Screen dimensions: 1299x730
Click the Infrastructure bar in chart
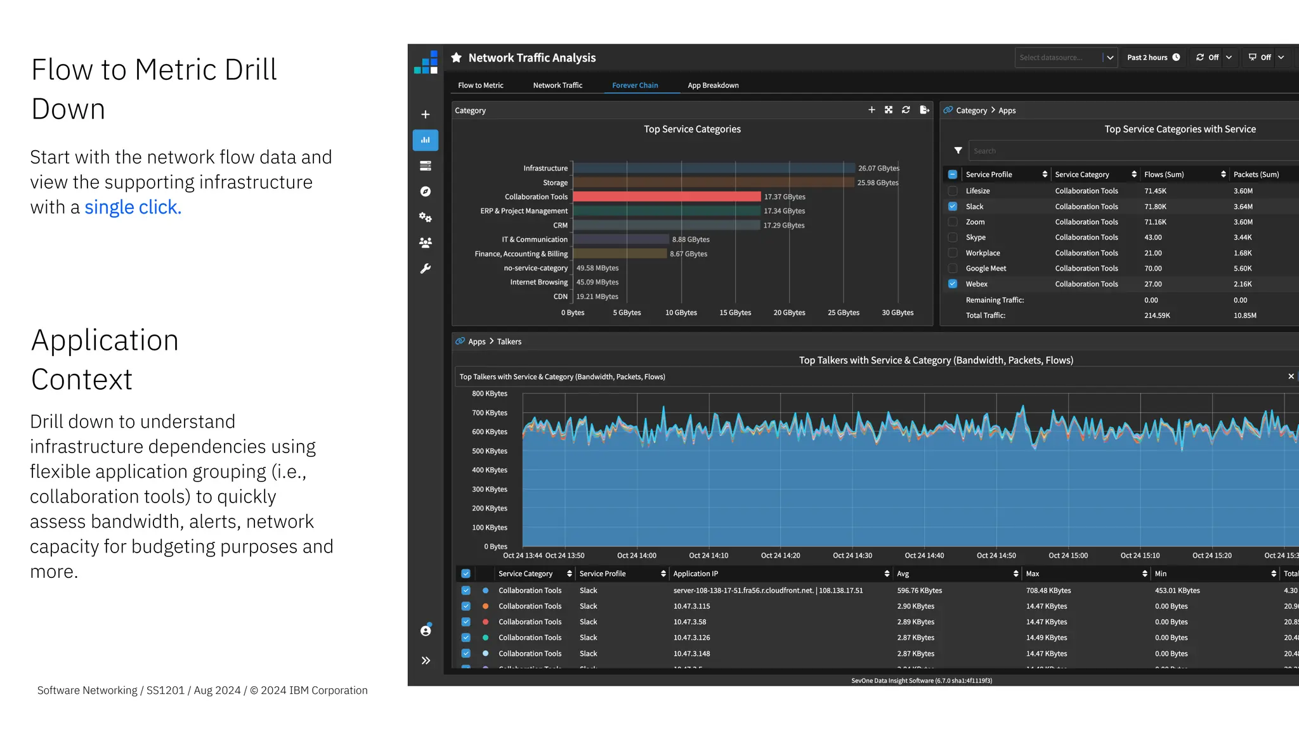point(714,168)
